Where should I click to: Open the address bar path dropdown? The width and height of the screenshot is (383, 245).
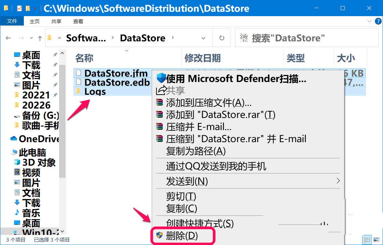pyautogui.click(x=203, y=38)
